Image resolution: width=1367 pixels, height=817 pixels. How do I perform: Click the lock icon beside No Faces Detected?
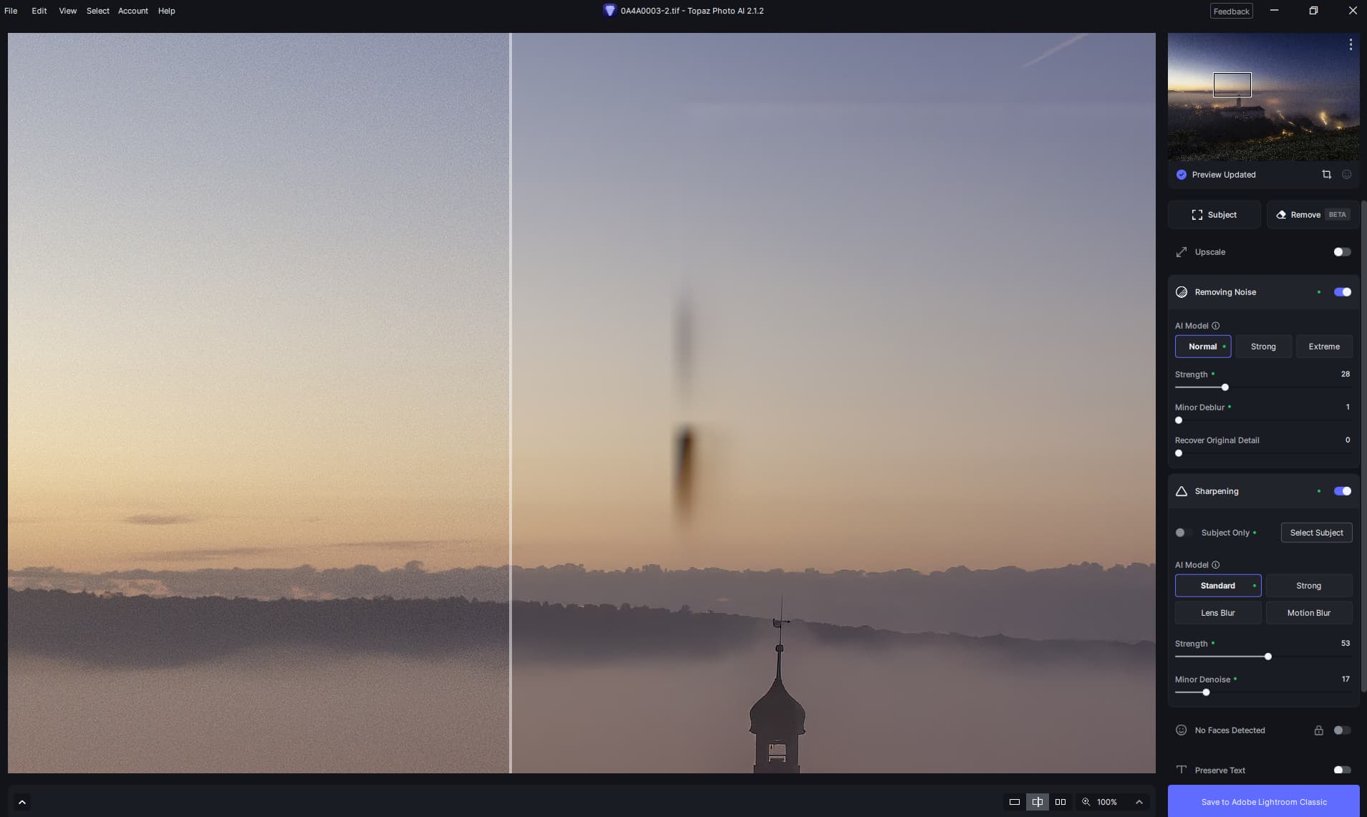click(1318, 730)
